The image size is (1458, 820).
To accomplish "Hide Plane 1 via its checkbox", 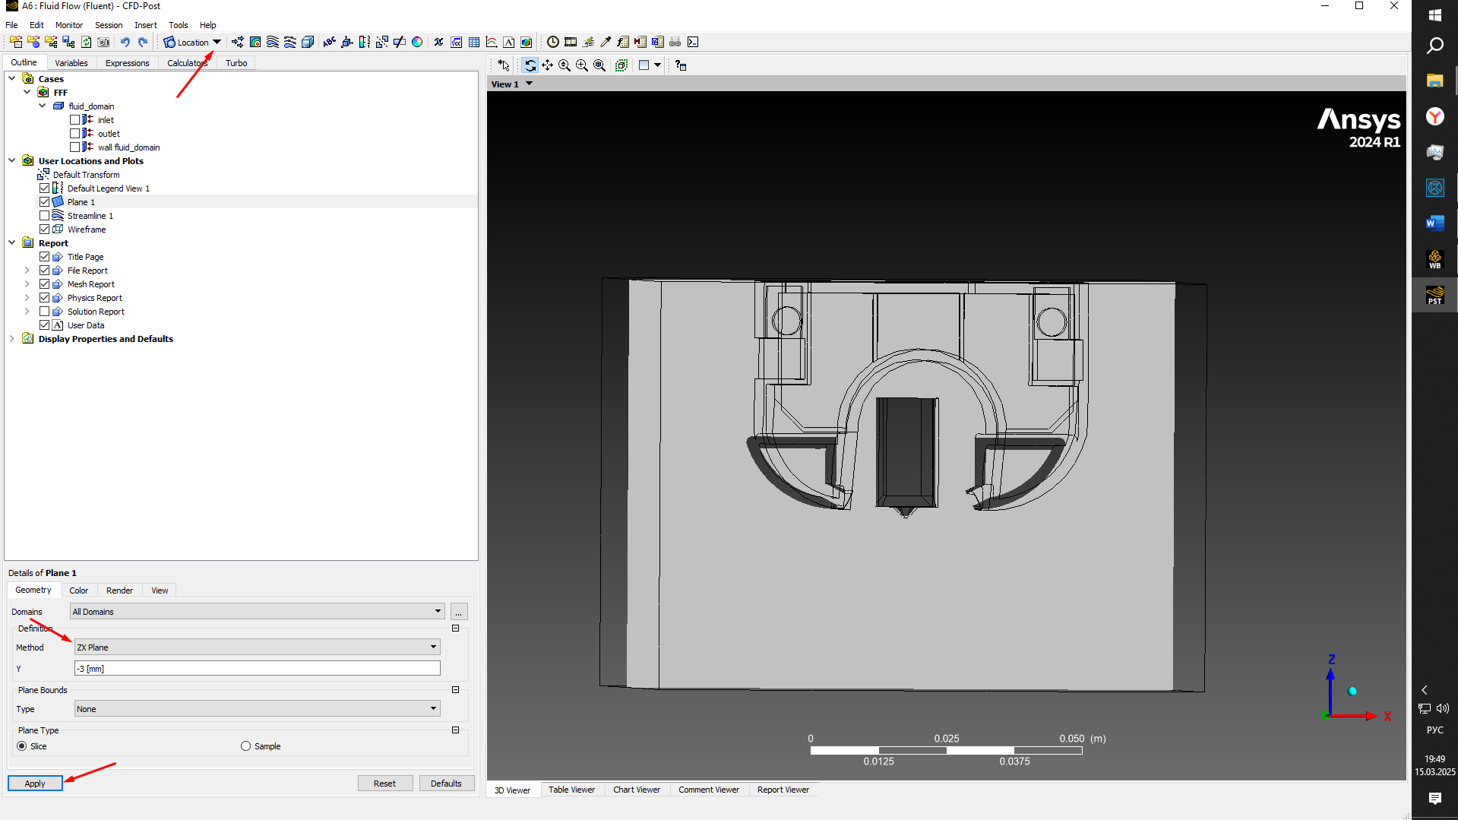I will (44, 202).
